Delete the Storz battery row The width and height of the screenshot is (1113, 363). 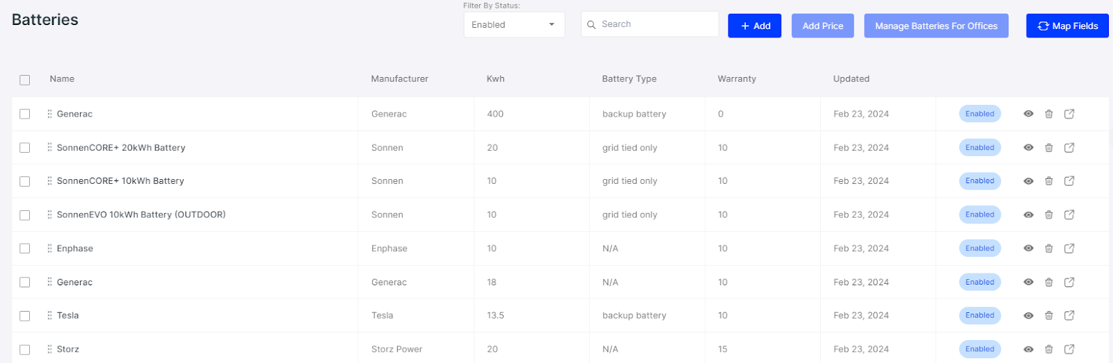pyautogui.click(x=1049, y=349)
